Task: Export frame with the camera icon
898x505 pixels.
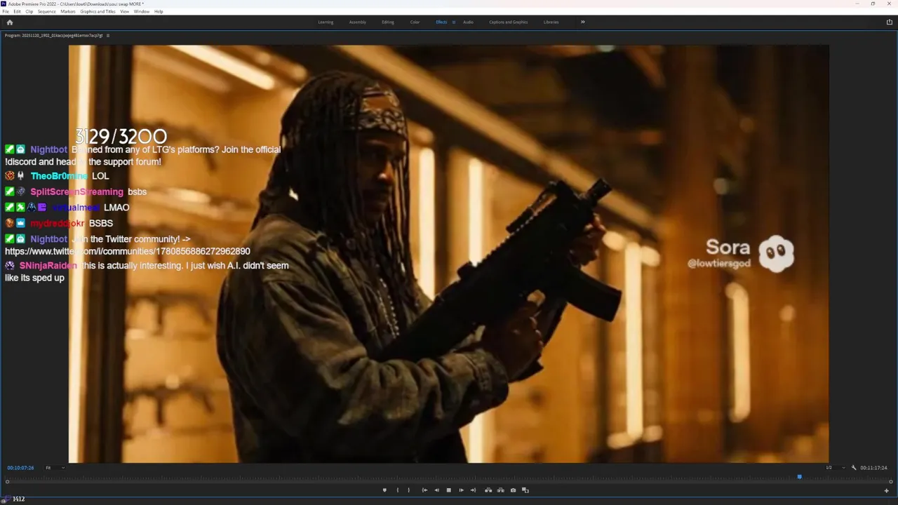Action: click(x=513, y=490)
